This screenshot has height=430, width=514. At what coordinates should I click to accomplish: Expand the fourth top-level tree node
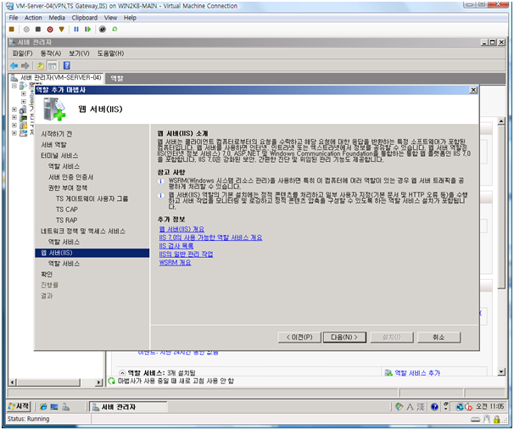click(14, 117)
